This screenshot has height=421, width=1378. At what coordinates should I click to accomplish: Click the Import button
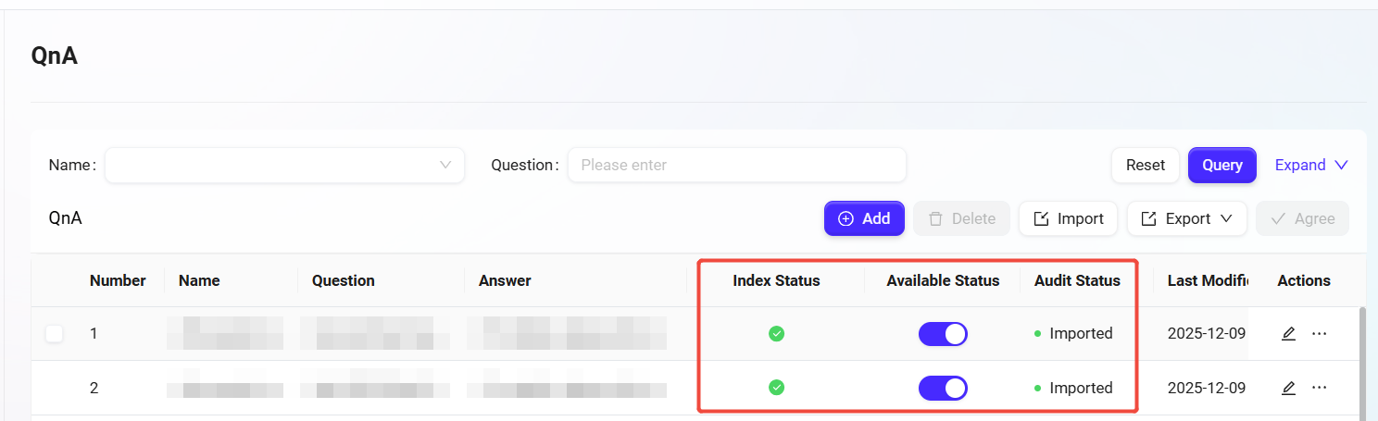[x=1068, y=219]
